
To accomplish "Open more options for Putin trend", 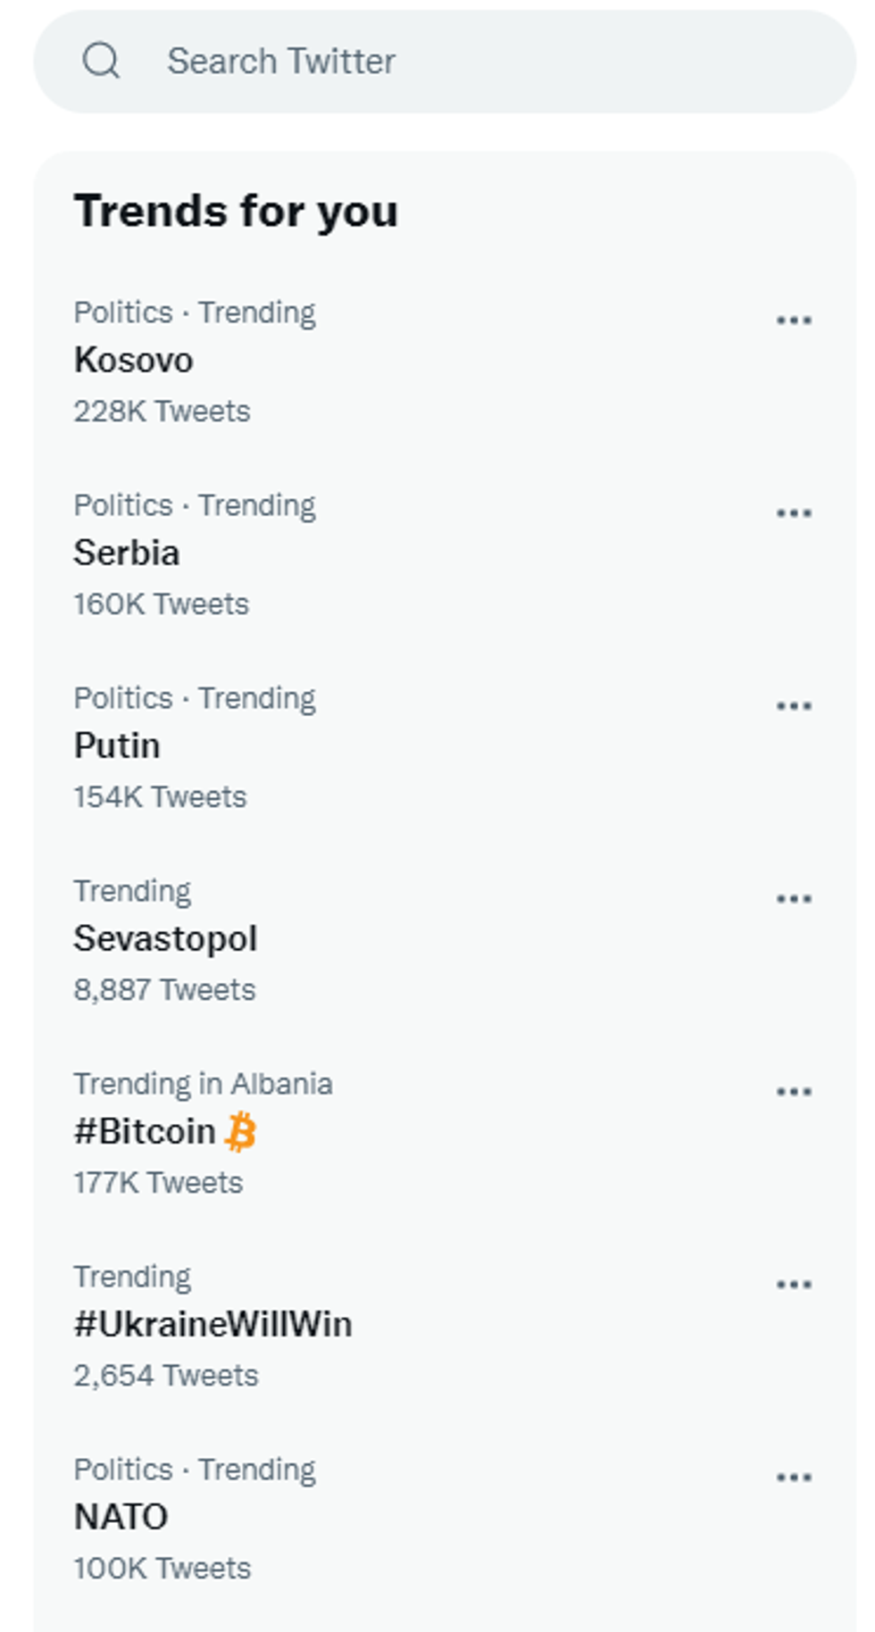I will (x=794, y=706).
